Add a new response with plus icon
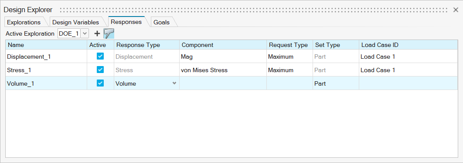This screenshot has height=163, width=463. click(x=97, y=33)
